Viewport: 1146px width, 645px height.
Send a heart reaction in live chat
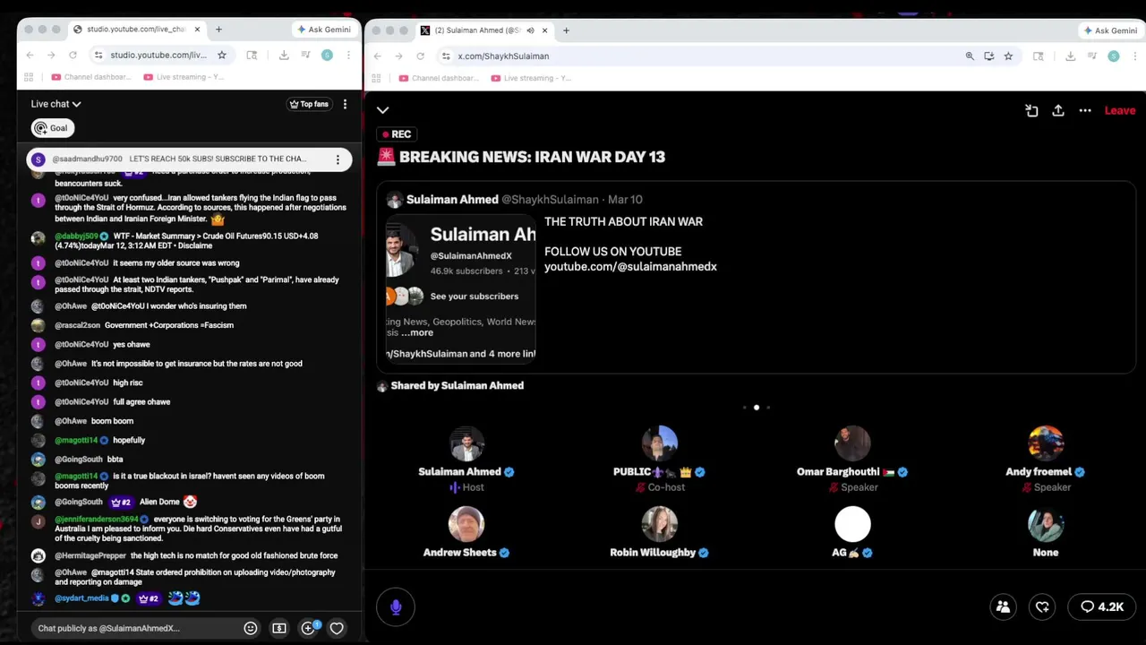(337, 628)
